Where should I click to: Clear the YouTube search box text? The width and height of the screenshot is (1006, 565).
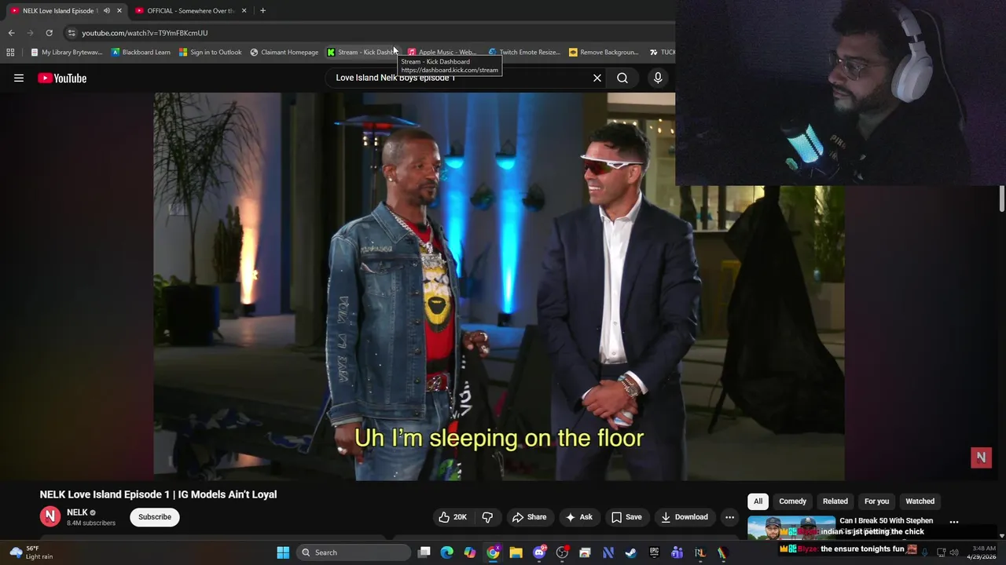[597, 78]
